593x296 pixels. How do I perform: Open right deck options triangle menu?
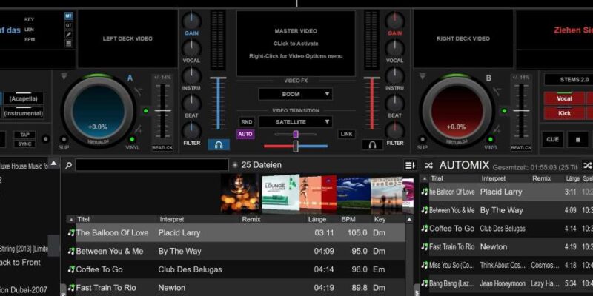(423, 77)
